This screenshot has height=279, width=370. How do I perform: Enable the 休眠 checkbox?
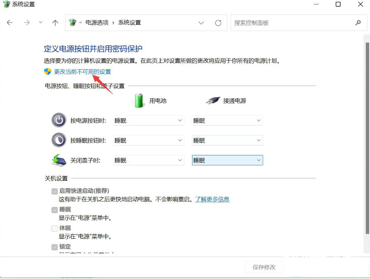54,228
